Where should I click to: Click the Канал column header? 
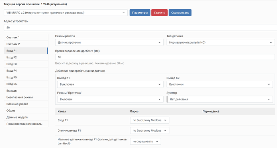click(x=62, y=111)
